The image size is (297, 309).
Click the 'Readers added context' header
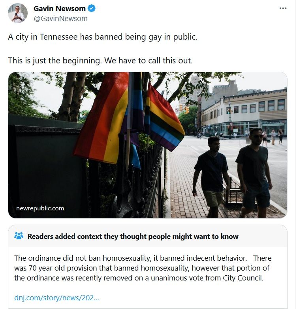coord(133,236)
